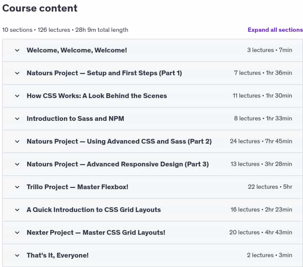Click '13 lectures • 3hr 28min' text
Screen dimensions: 303x267
(261, 164)
